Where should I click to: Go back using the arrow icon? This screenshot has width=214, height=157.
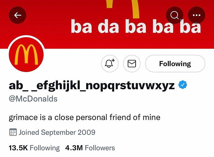click(18, 15)
